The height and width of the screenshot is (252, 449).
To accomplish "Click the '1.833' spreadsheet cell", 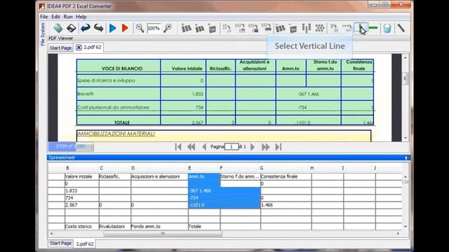I will click(x=81, y=191).
